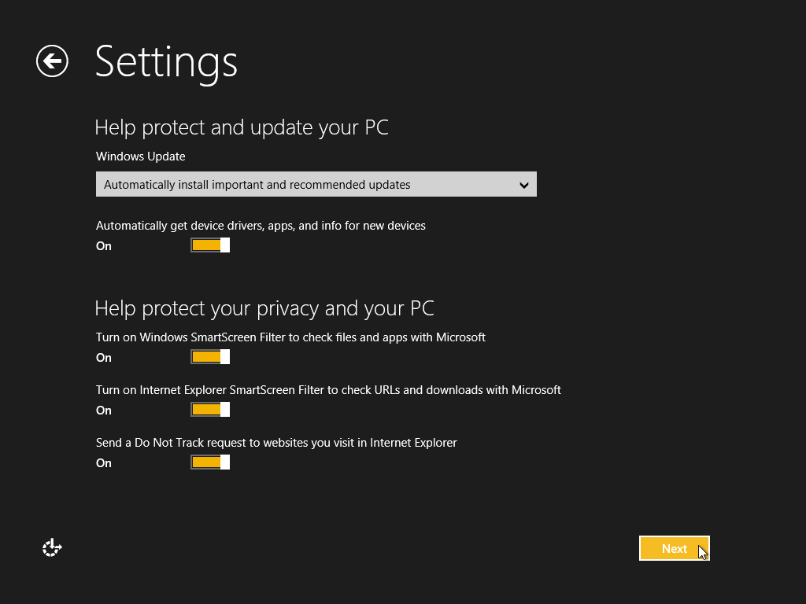The image size is (806, 604).
Task: Click 'On' label beside Do Not Track toggle
Action: [104, 463]
